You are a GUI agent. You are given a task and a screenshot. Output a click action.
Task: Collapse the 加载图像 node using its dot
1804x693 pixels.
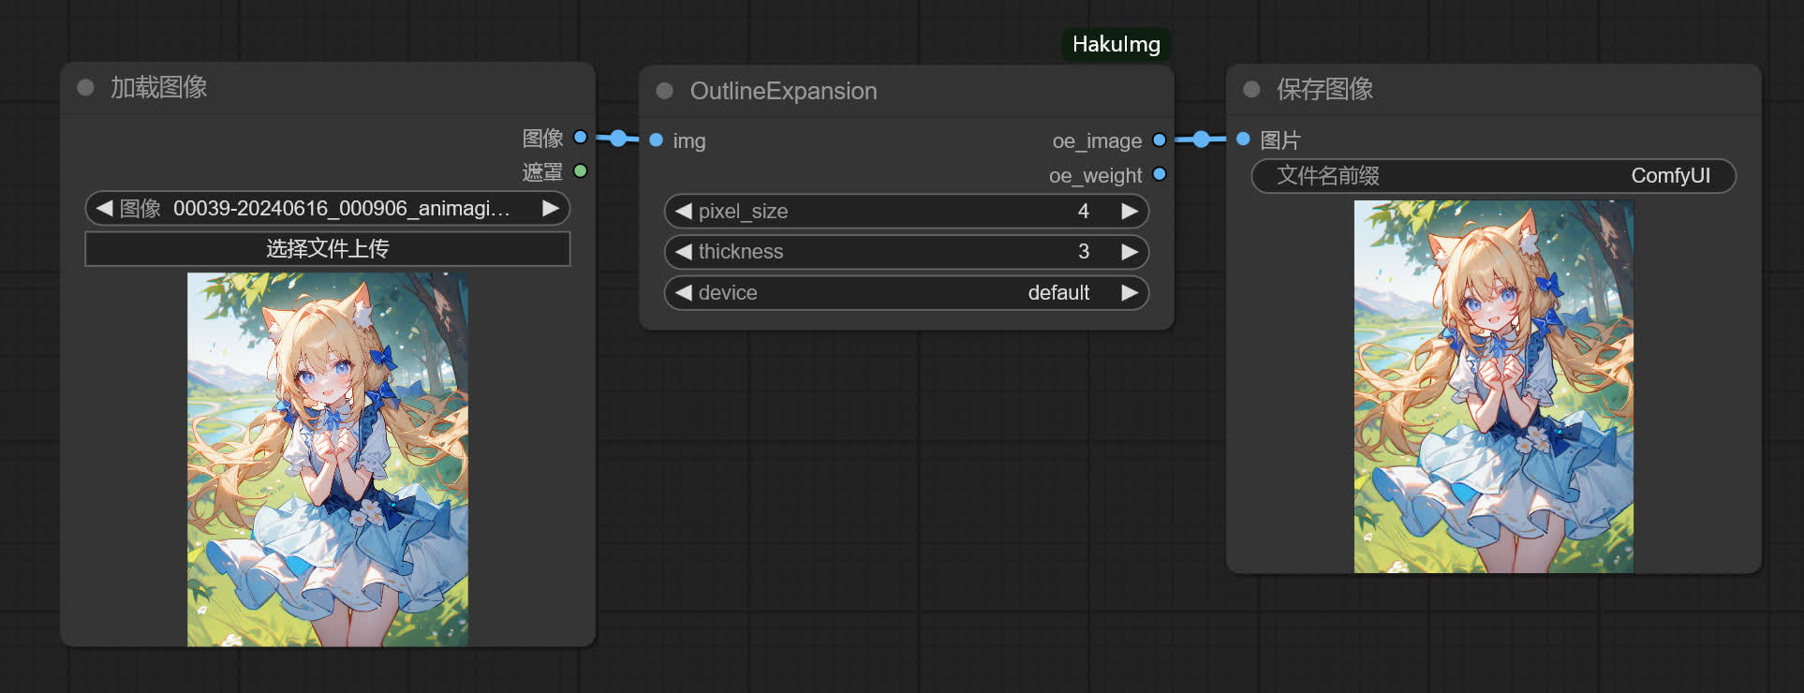point(85,87)
